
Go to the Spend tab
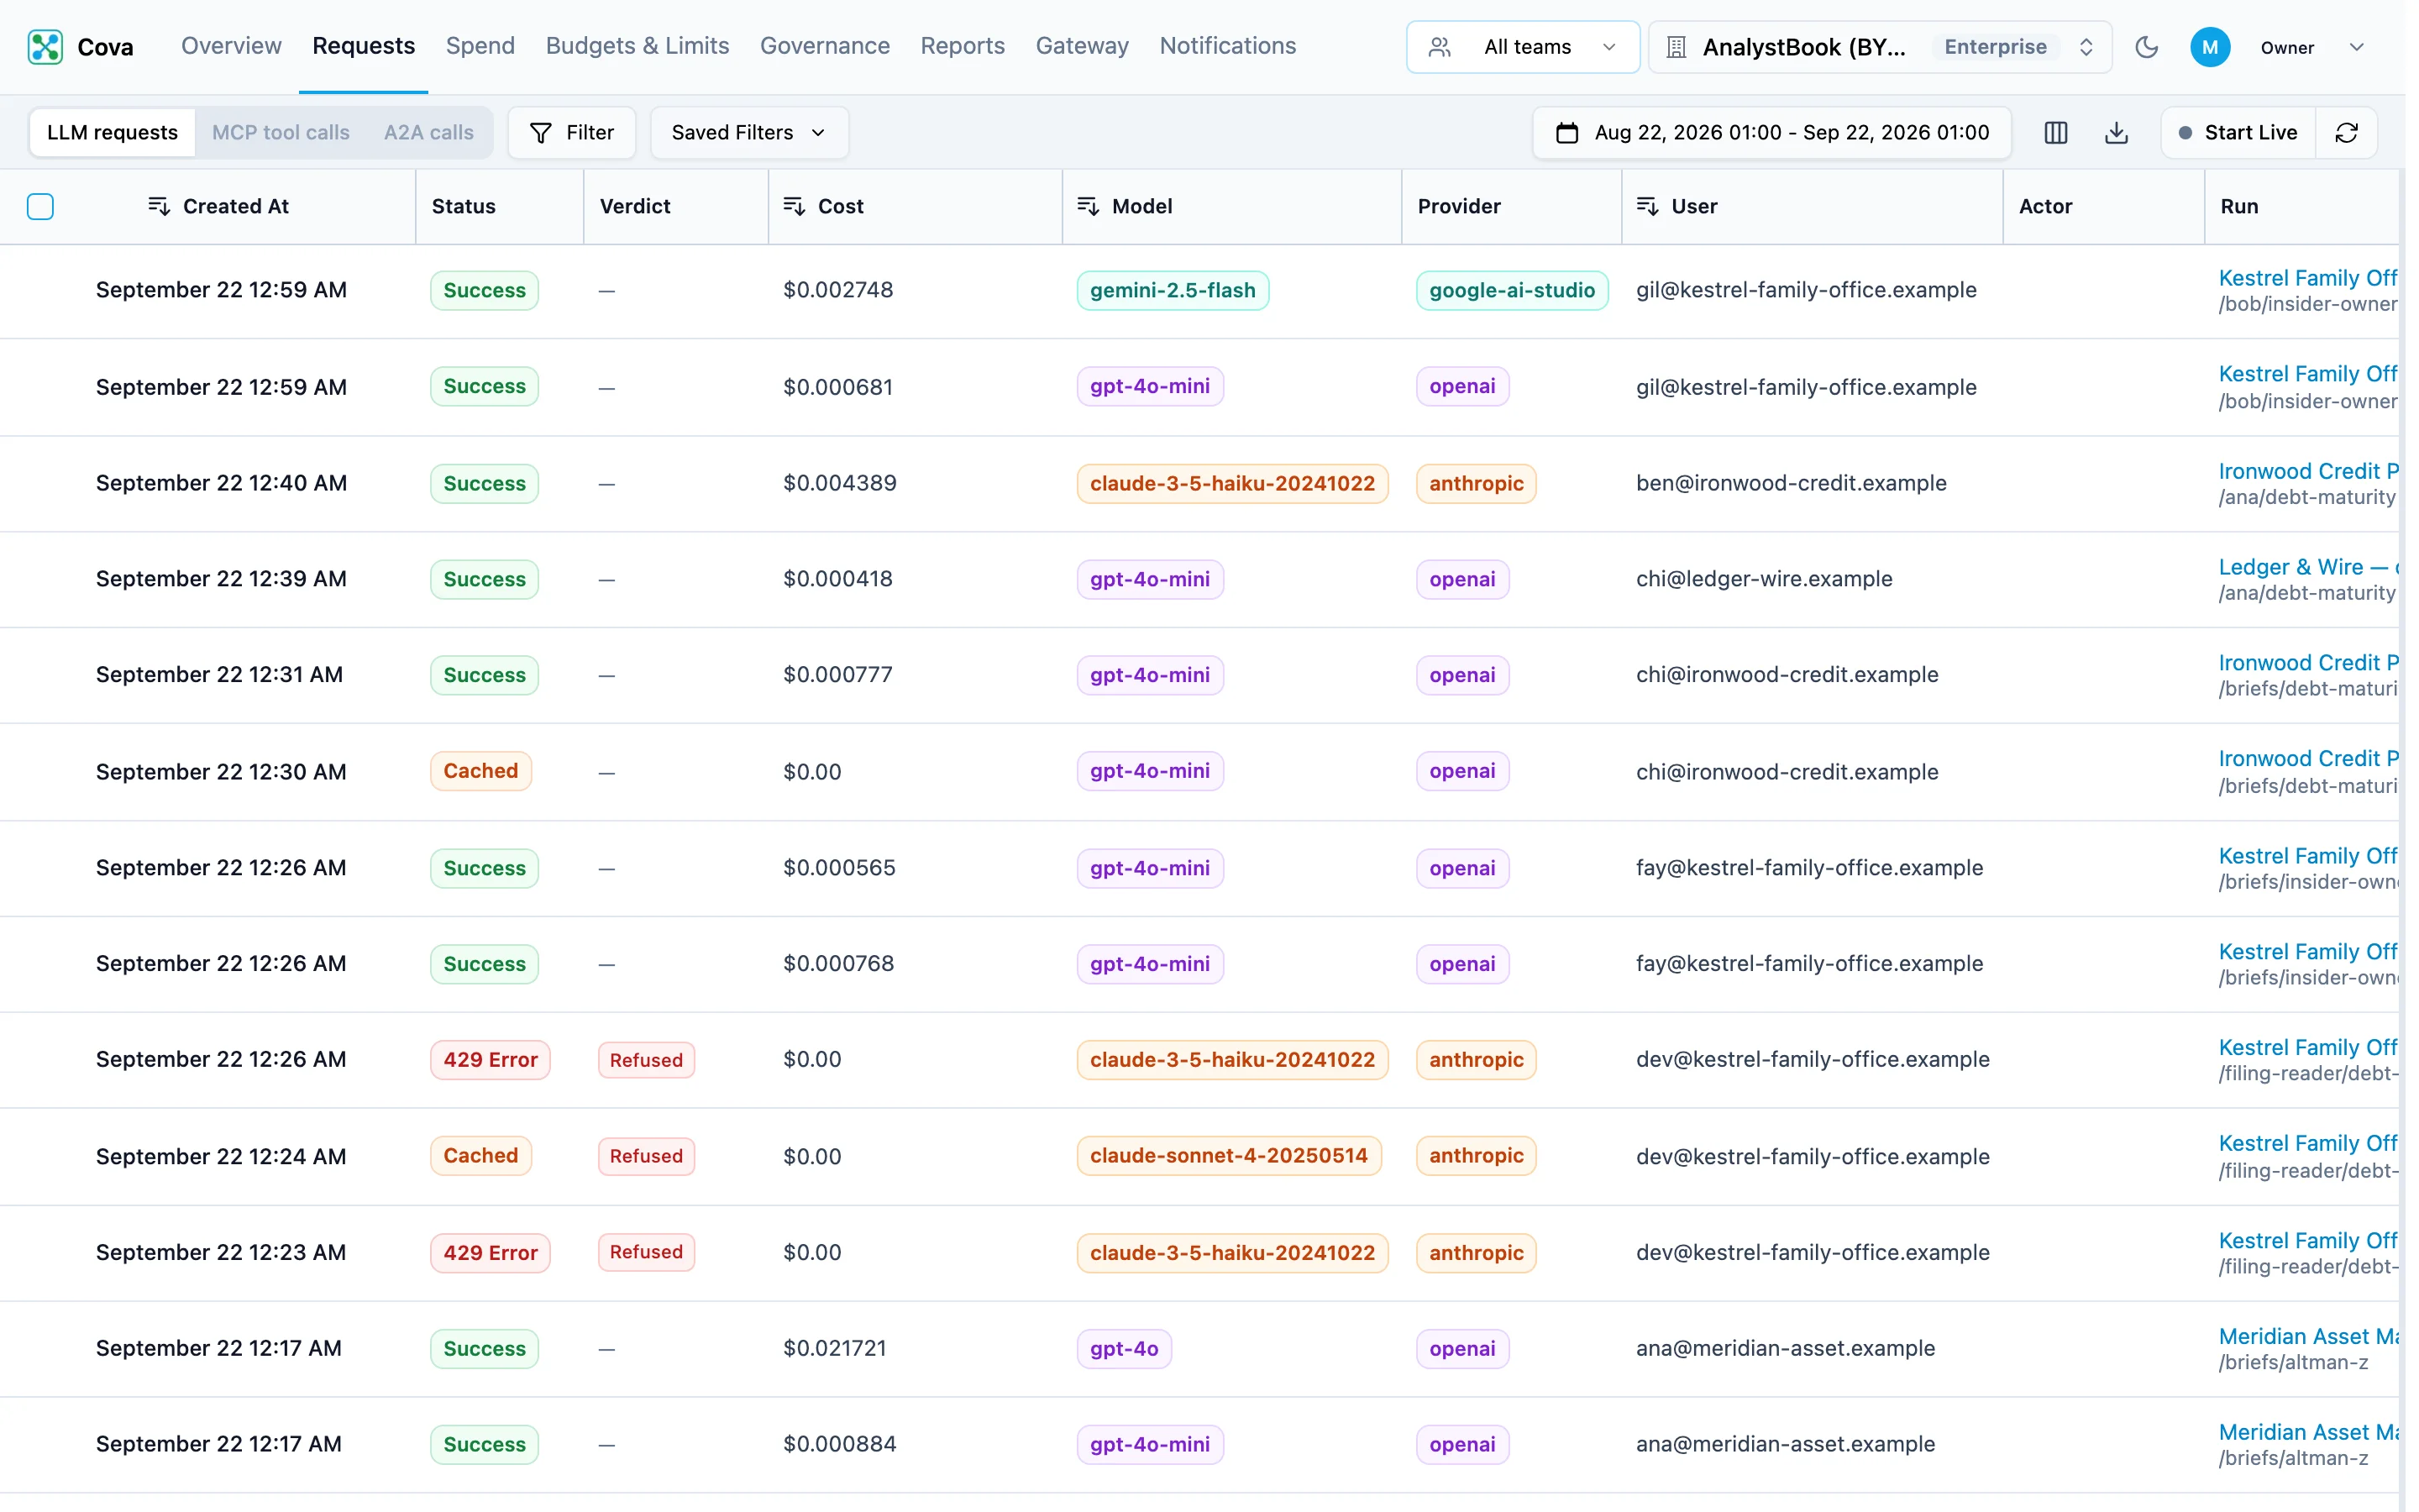(x=480, y=46)
